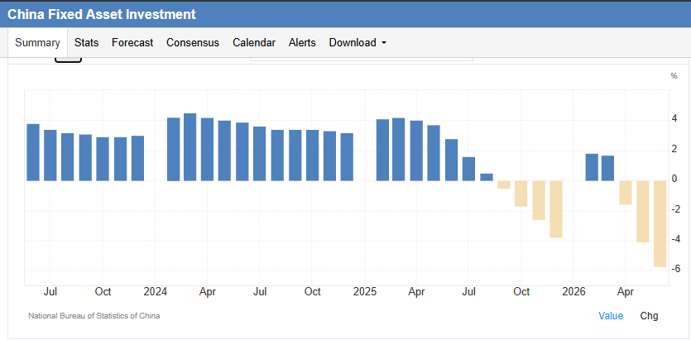Image resolution: width=691 pixels, height=340 pixels.
Task: Switch chart to Chg view
Action: tap(649, 316)
